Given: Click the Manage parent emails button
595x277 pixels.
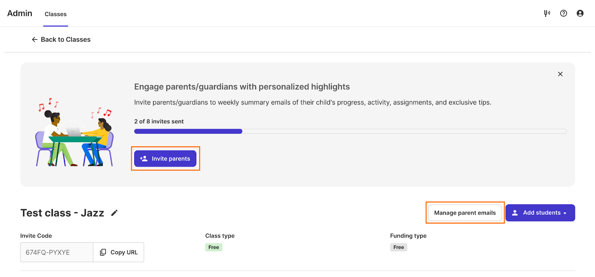Looking at the screenshot, I should coord(465,213).
